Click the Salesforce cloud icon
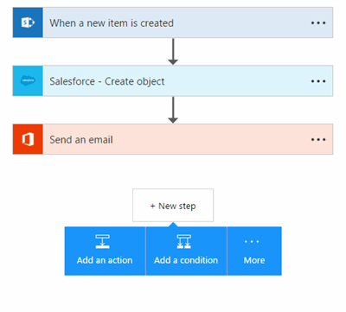Image resolution: width=346 pixels, height=312 pixels. point(28,80)
